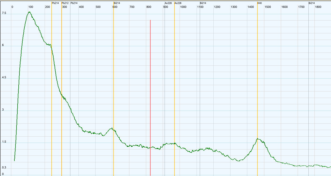Click the 800 energy axis label
The width and height of the screenshot is (331, 176).
pyautogui.click(x=149, y=7)
